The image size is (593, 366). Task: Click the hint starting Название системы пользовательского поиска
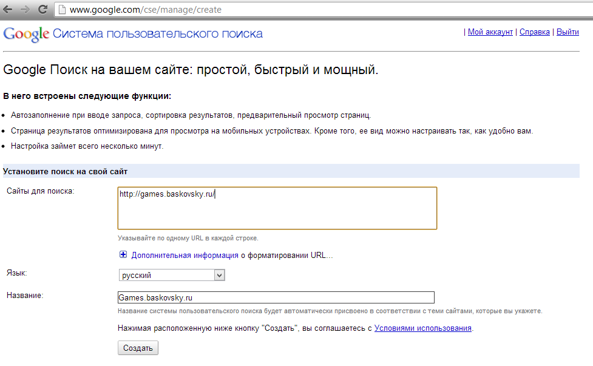point(330,311)
